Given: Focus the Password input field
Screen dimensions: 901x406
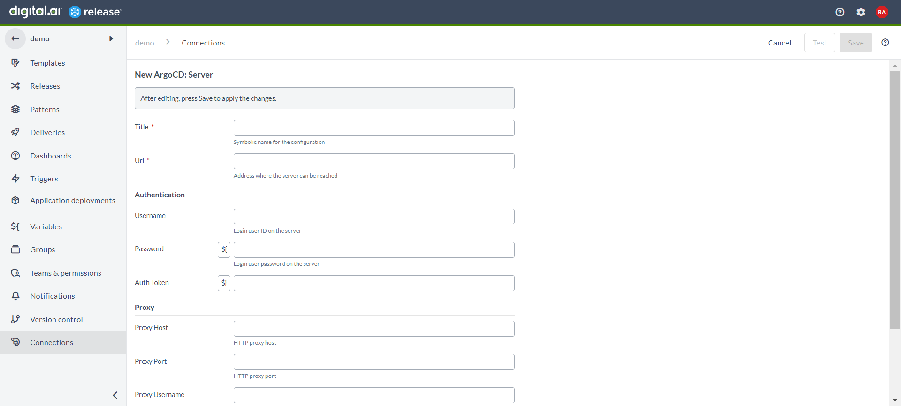Looking at the screenshot, I should tap(374, 250).
